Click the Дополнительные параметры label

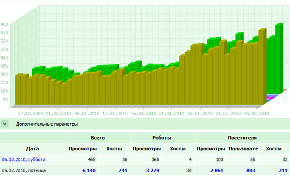point(47,124)
